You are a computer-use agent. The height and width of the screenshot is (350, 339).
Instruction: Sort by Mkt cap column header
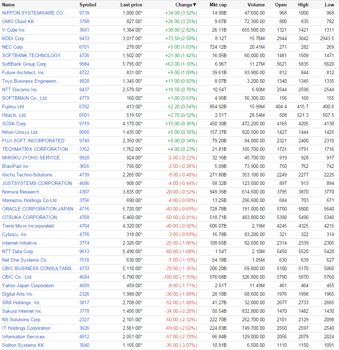218,5
